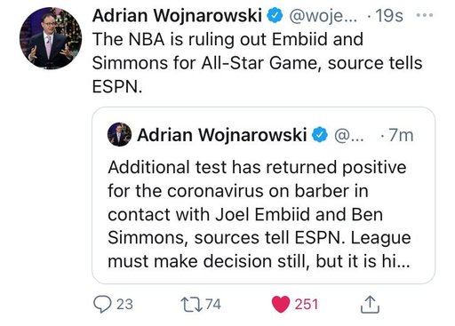This screenshot has height=326, width=455.
Task: Tap the retweet arrows icon
Action: point(192,305)
